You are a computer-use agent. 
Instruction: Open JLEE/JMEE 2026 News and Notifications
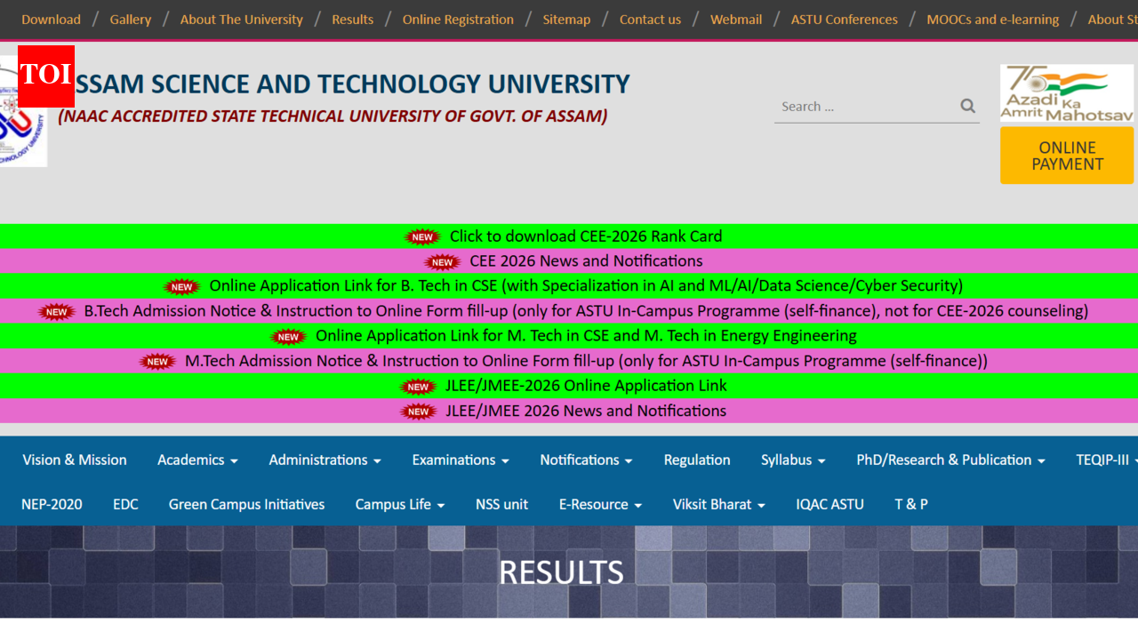tap(586, 411)
